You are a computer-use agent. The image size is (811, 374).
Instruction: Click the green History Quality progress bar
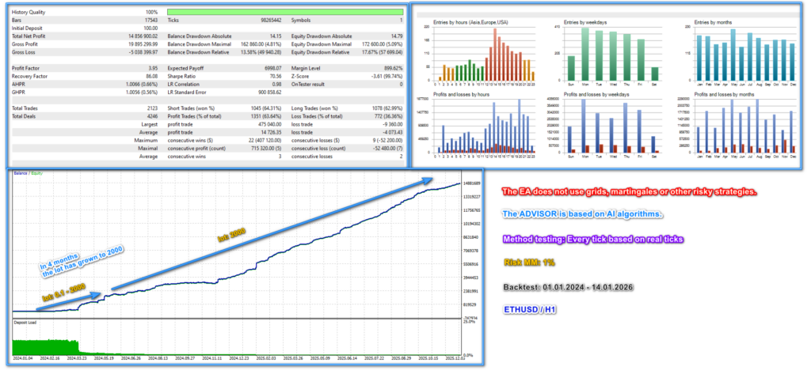pos(285,12)
